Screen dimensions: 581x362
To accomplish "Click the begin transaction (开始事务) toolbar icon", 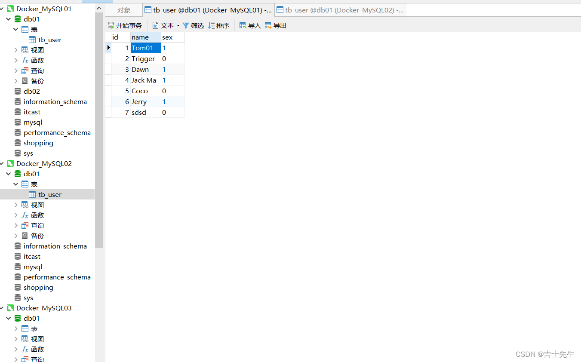I will coord(111,25).
